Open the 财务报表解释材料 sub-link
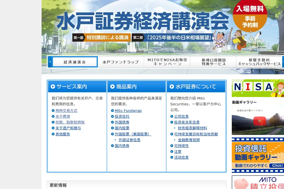Viewport: 284px width, 189px height. [x=192, y=128]
